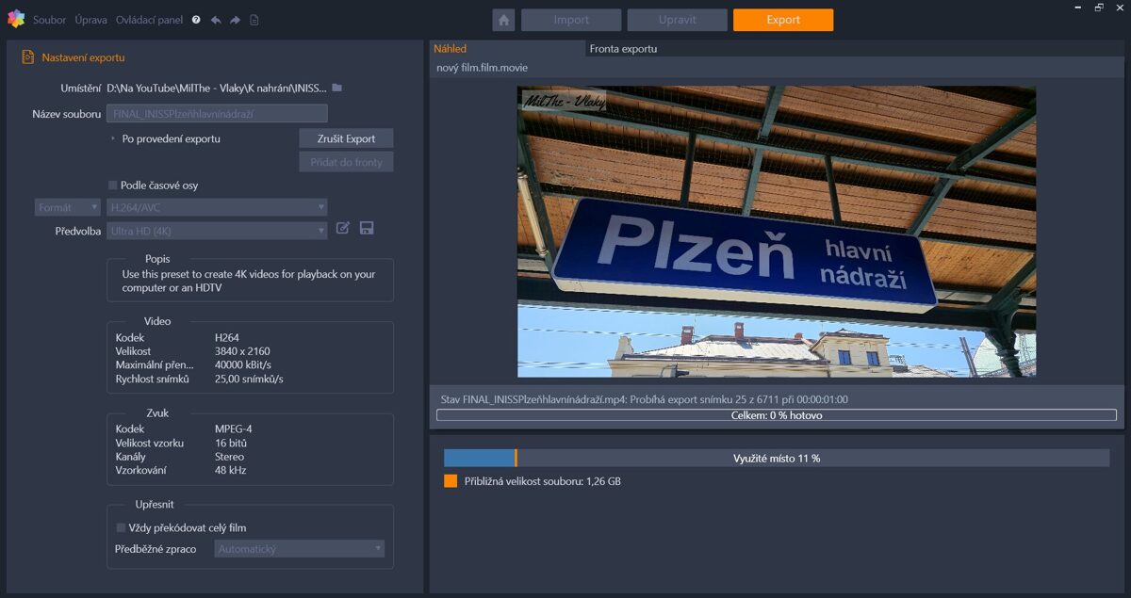This screenshot has width=1131, height=598.
Task: Click the Pinnacle Studio application logo icon
Action: click(15, 19)
